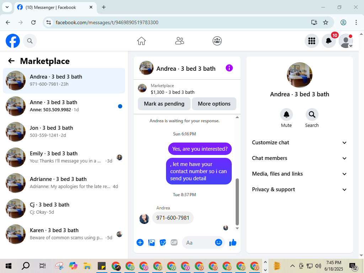This screenshot has height=273, width=364.
Task: Choose a sticker from the sticker icon
Action: click(x=163, y=242)
